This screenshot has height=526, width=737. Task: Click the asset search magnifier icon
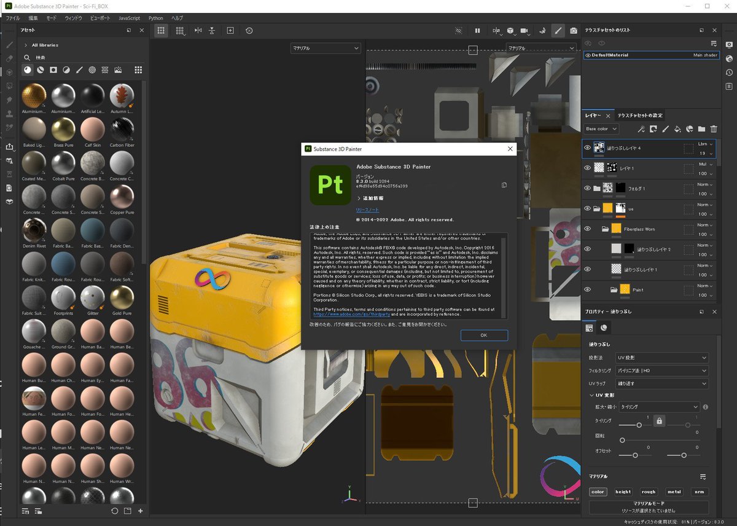pos(28,58)
